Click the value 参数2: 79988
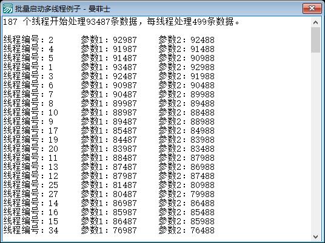Viewport: 325px width, 243px height. (x=187, y=194)
